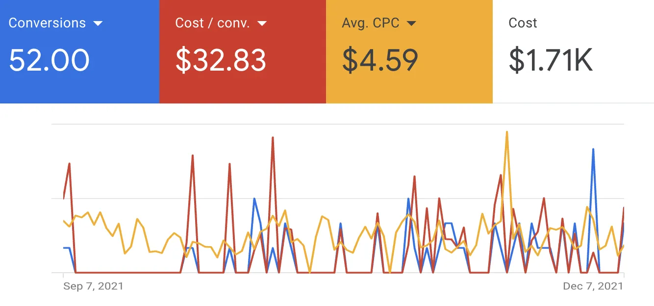Click the Avg. CPC label text

[x=371, y=23]
